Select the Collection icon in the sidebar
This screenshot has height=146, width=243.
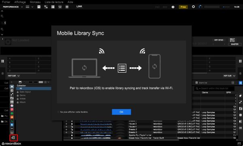(x=12, y=86)
